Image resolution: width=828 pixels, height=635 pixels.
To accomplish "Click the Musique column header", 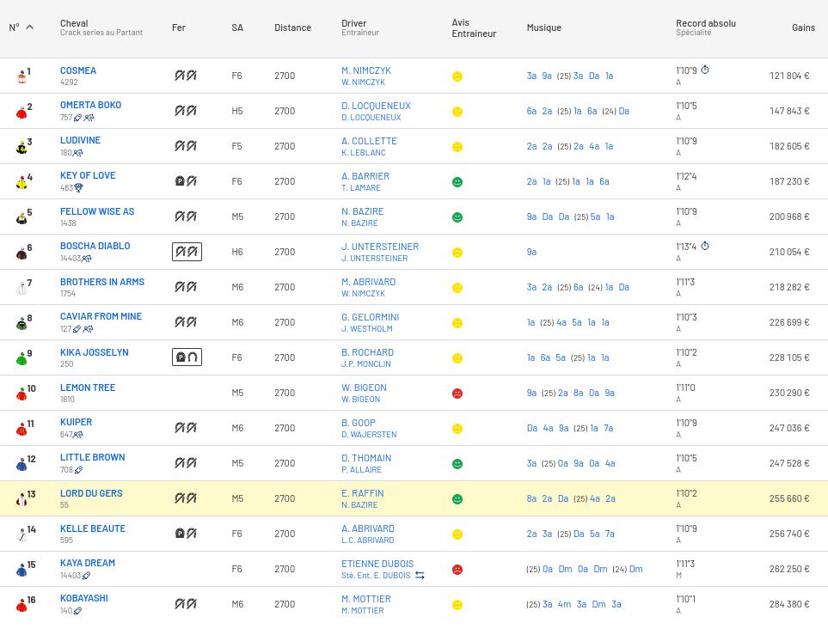I will click(543, 27).
